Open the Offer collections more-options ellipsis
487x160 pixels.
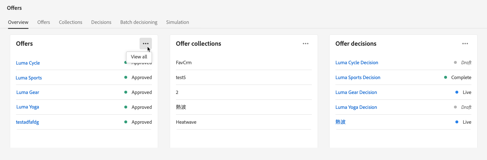(x=306, y=44)
